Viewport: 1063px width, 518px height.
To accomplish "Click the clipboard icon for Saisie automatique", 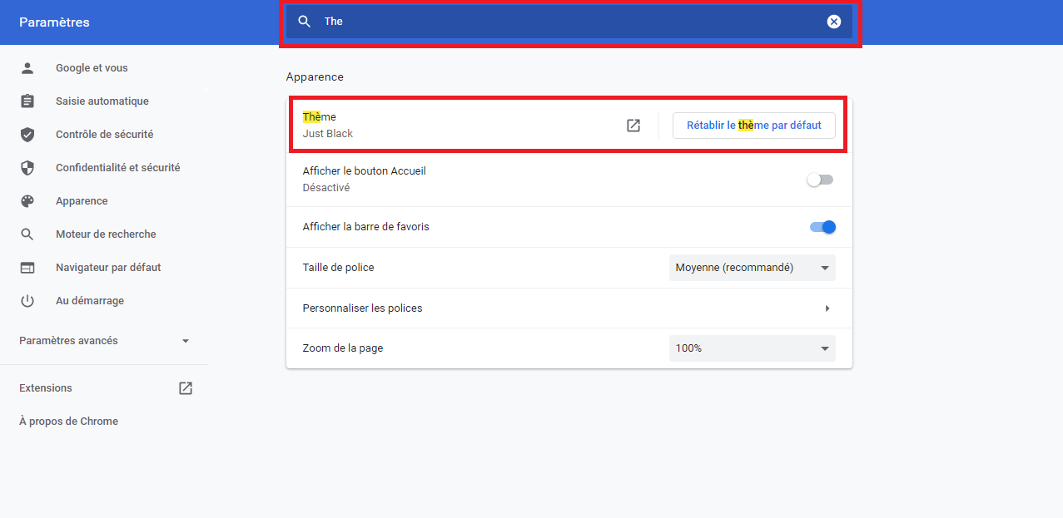I will [x=27, y=101].
